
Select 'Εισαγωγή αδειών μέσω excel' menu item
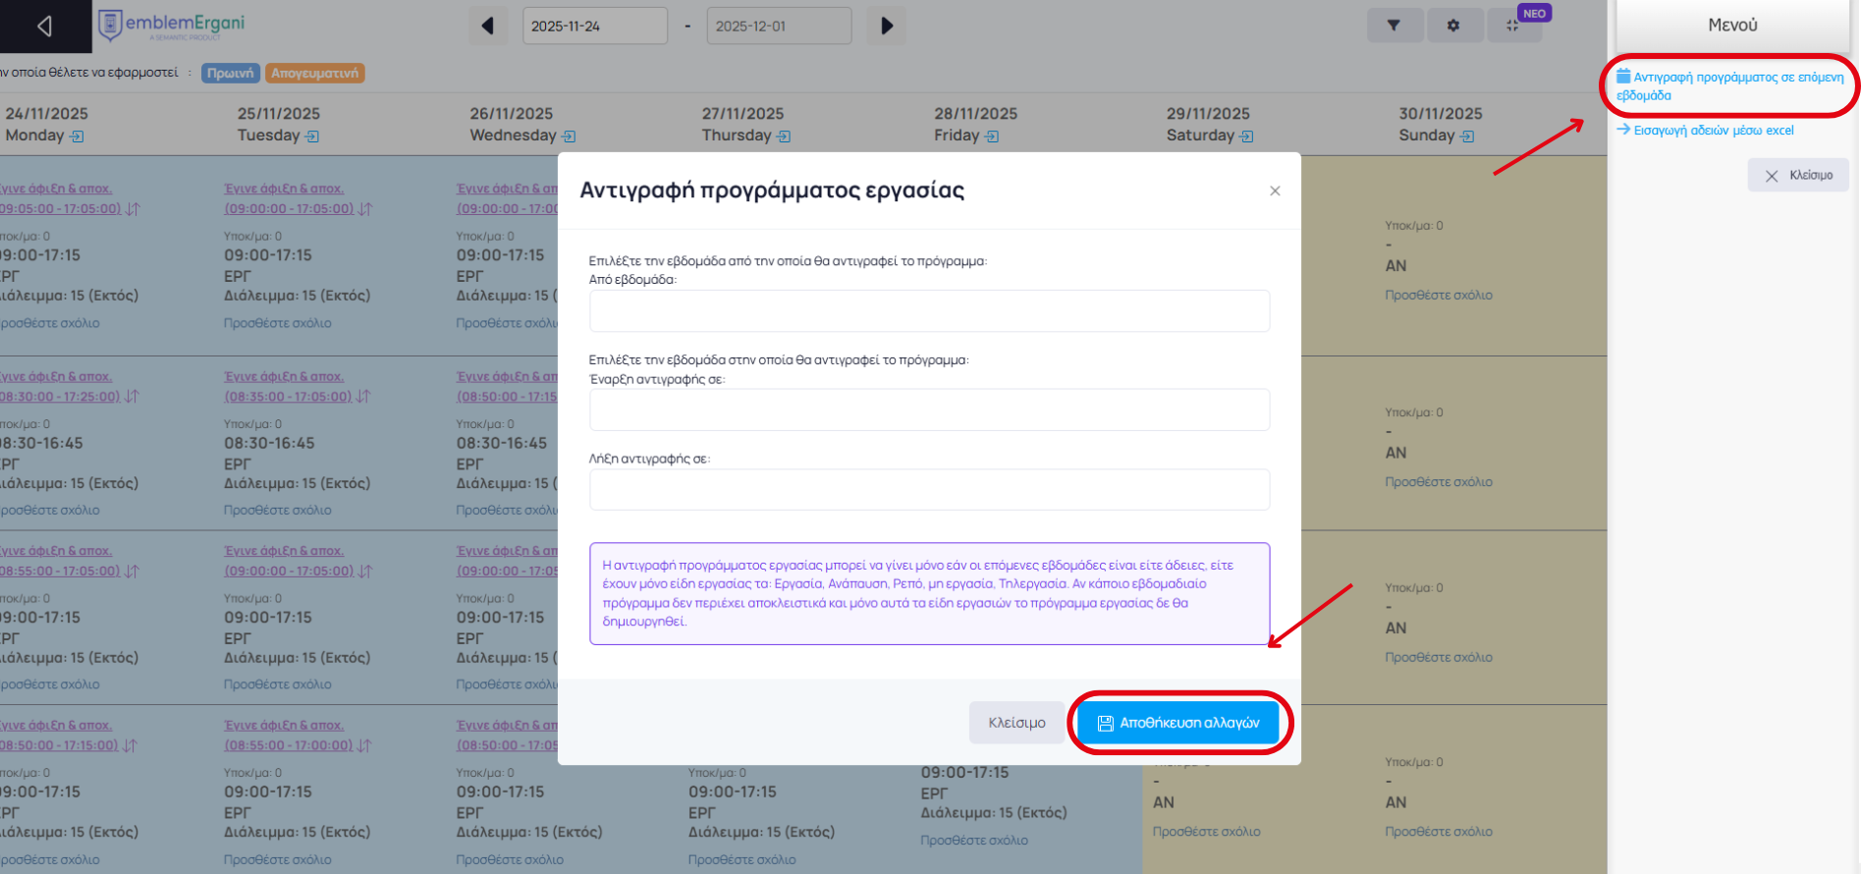1713,131
